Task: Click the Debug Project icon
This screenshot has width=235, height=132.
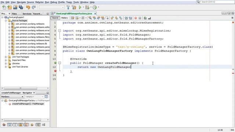Action: pyautogui.click(x=87, y=7)
